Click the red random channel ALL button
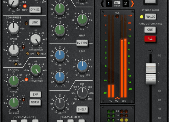The height and width of the screenshot is (122, 169). (x=150, y=39)
